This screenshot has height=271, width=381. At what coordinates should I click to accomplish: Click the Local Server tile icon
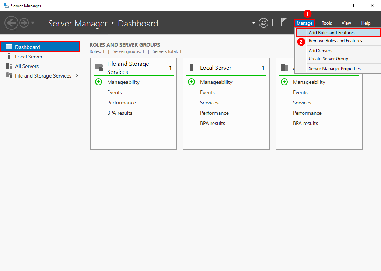coord(192,68)
